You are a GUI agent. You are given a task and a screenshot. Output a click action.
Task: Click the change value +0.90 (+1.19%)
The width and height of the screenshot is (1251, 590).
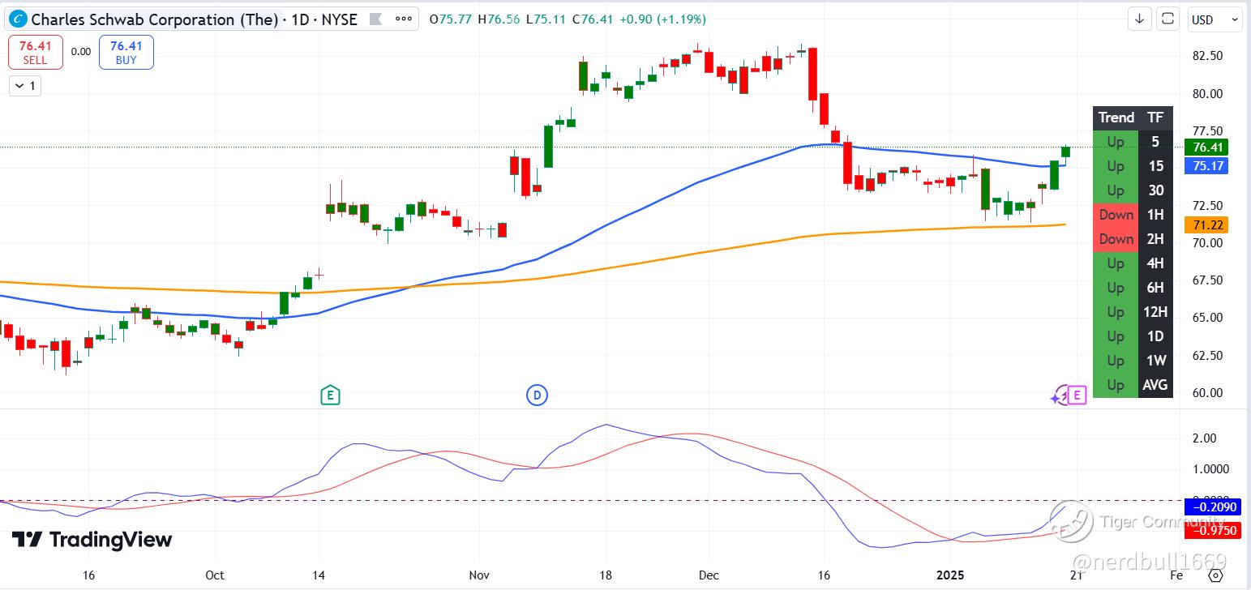(x=662, y=19)
